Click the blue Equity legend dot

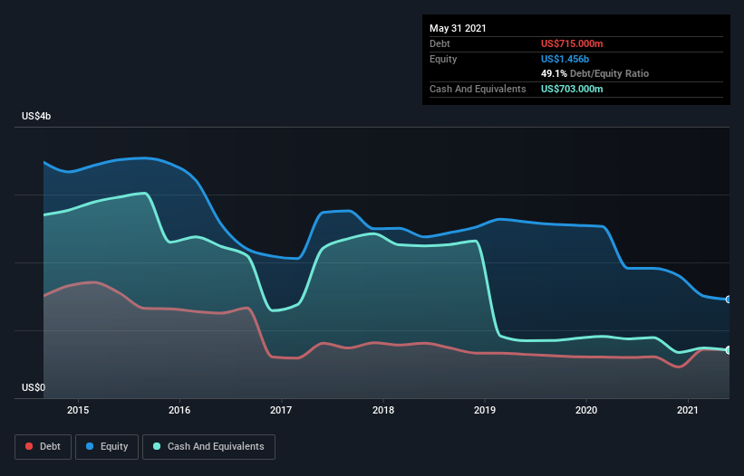click(90, 446)
